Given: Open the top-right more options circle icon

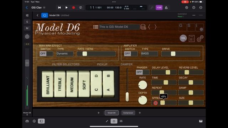Looking at the screenshot, I should [x=201, y=7].
